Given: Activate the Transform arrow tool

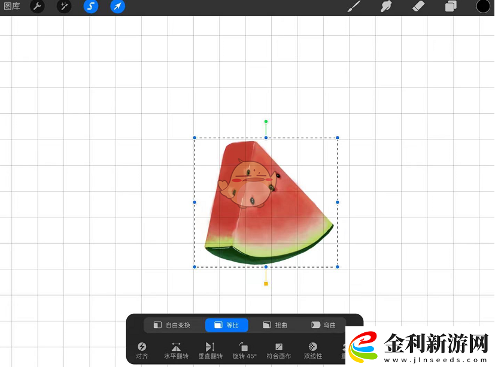Looking at the screenshot, I should [x=117, y=7].
